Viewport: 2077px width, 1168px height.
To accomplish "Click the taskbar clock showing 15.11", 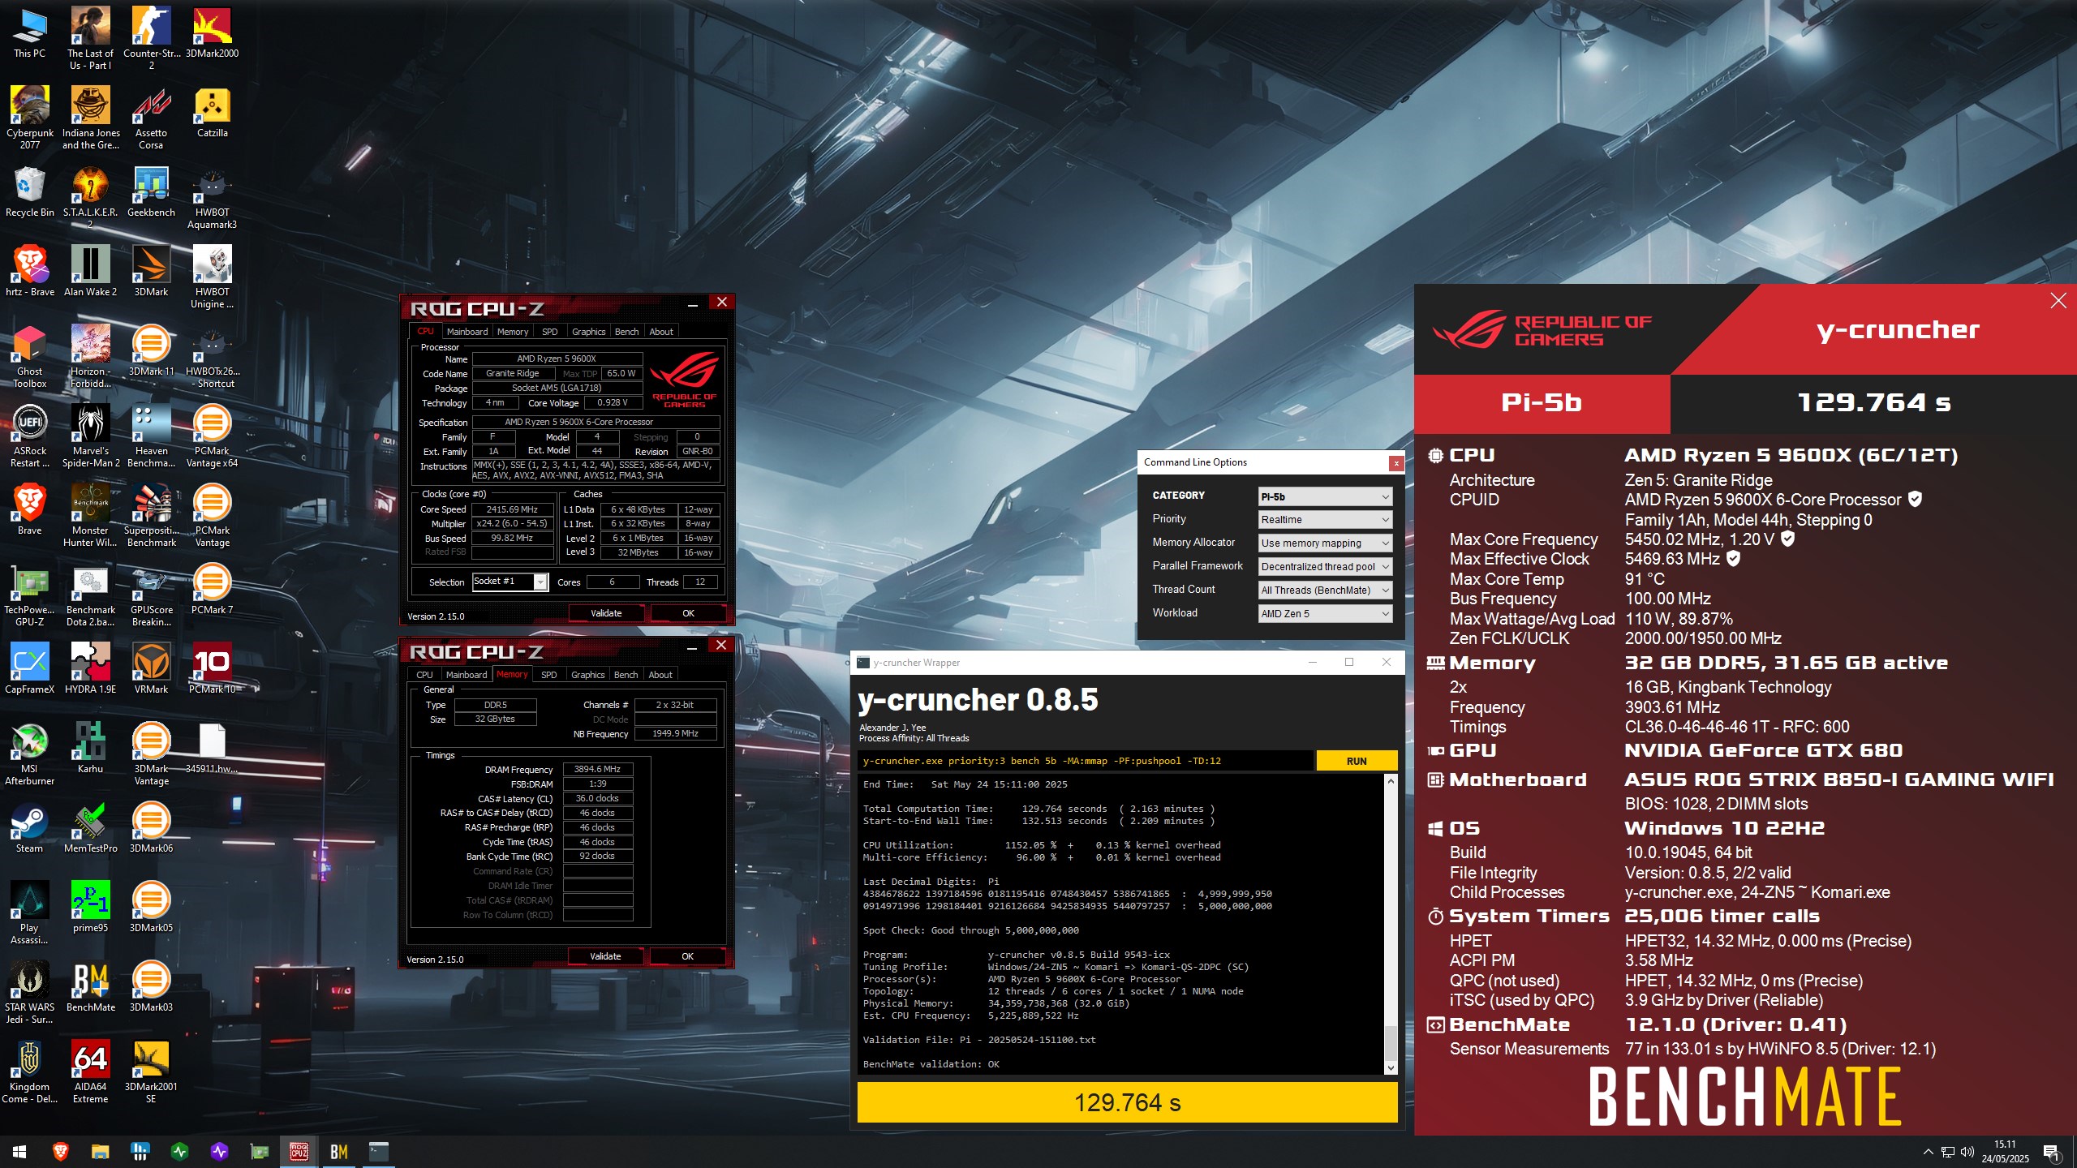I will 2005,1152.
